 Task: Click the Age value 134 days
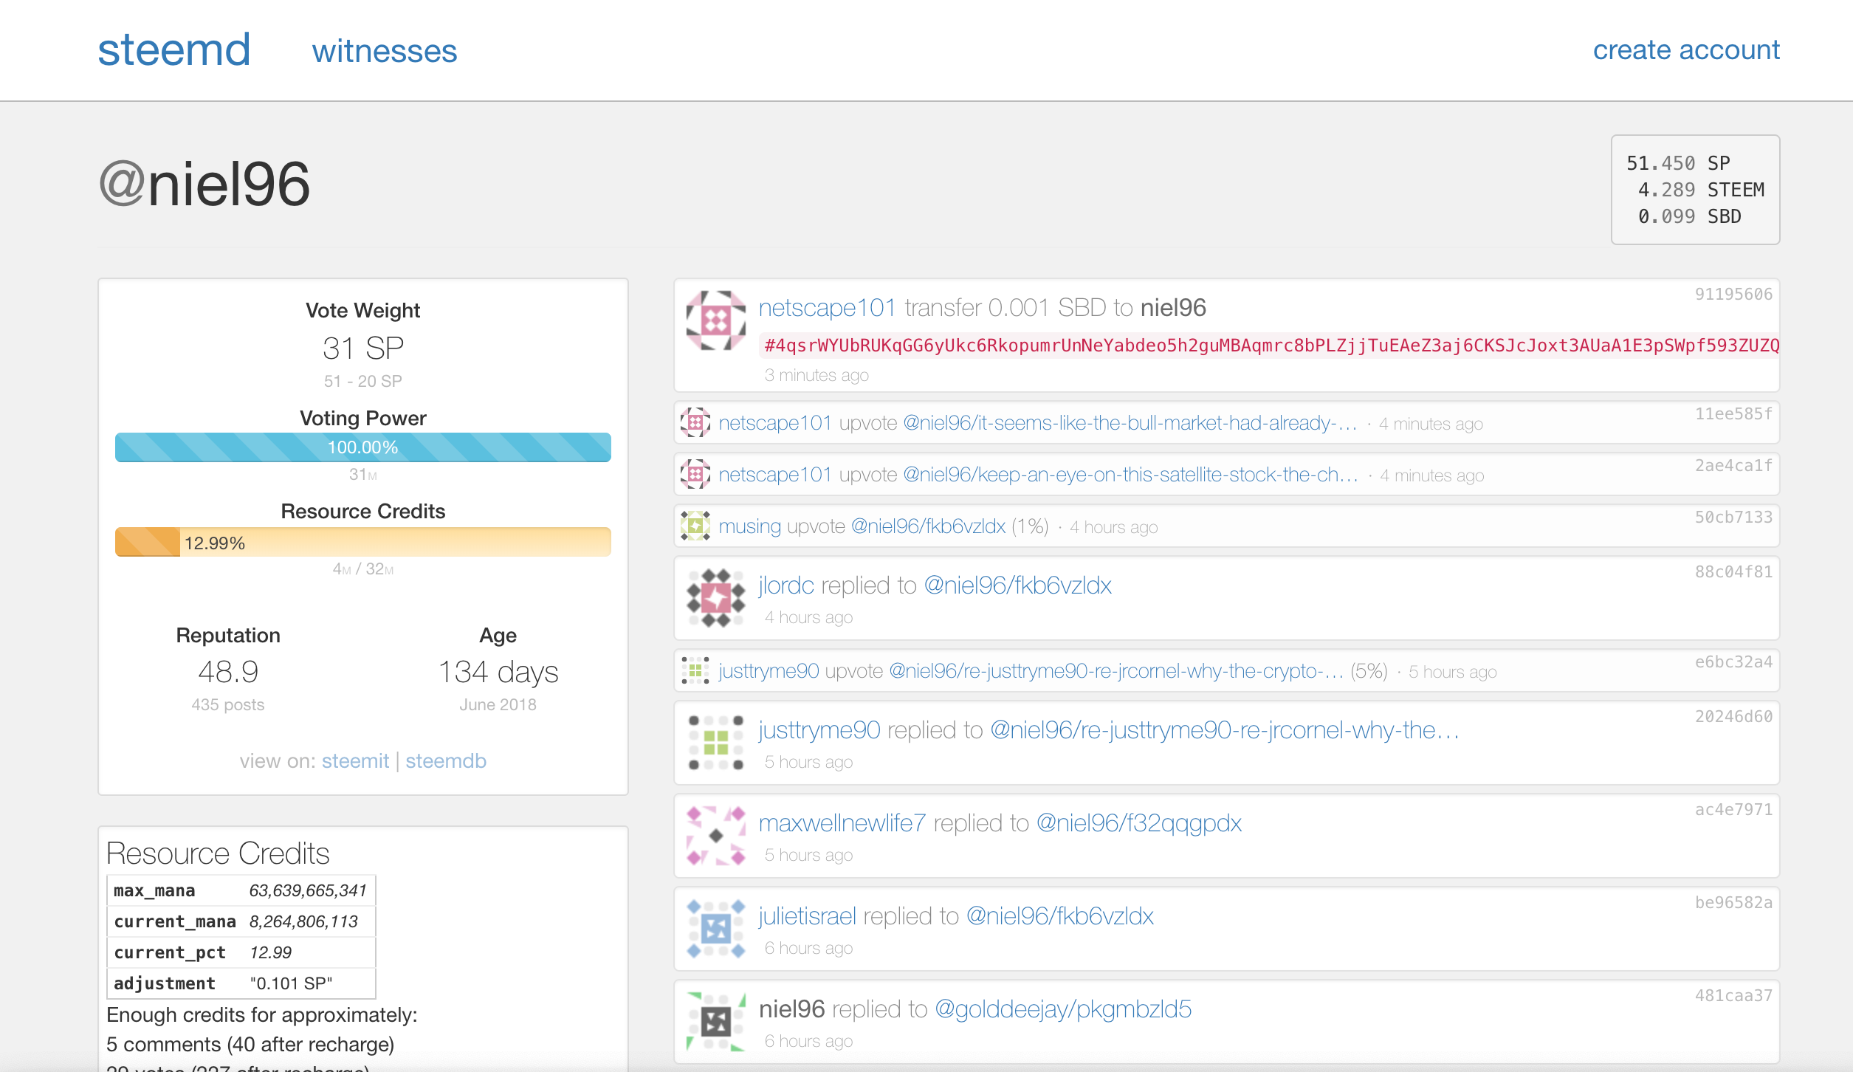(498, 672)
